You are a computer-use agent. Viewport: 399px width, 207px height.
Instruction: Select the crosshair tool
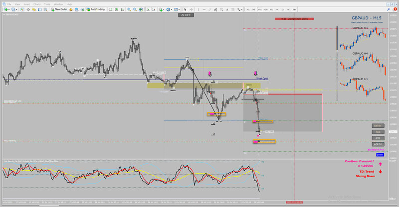point(191,9)
